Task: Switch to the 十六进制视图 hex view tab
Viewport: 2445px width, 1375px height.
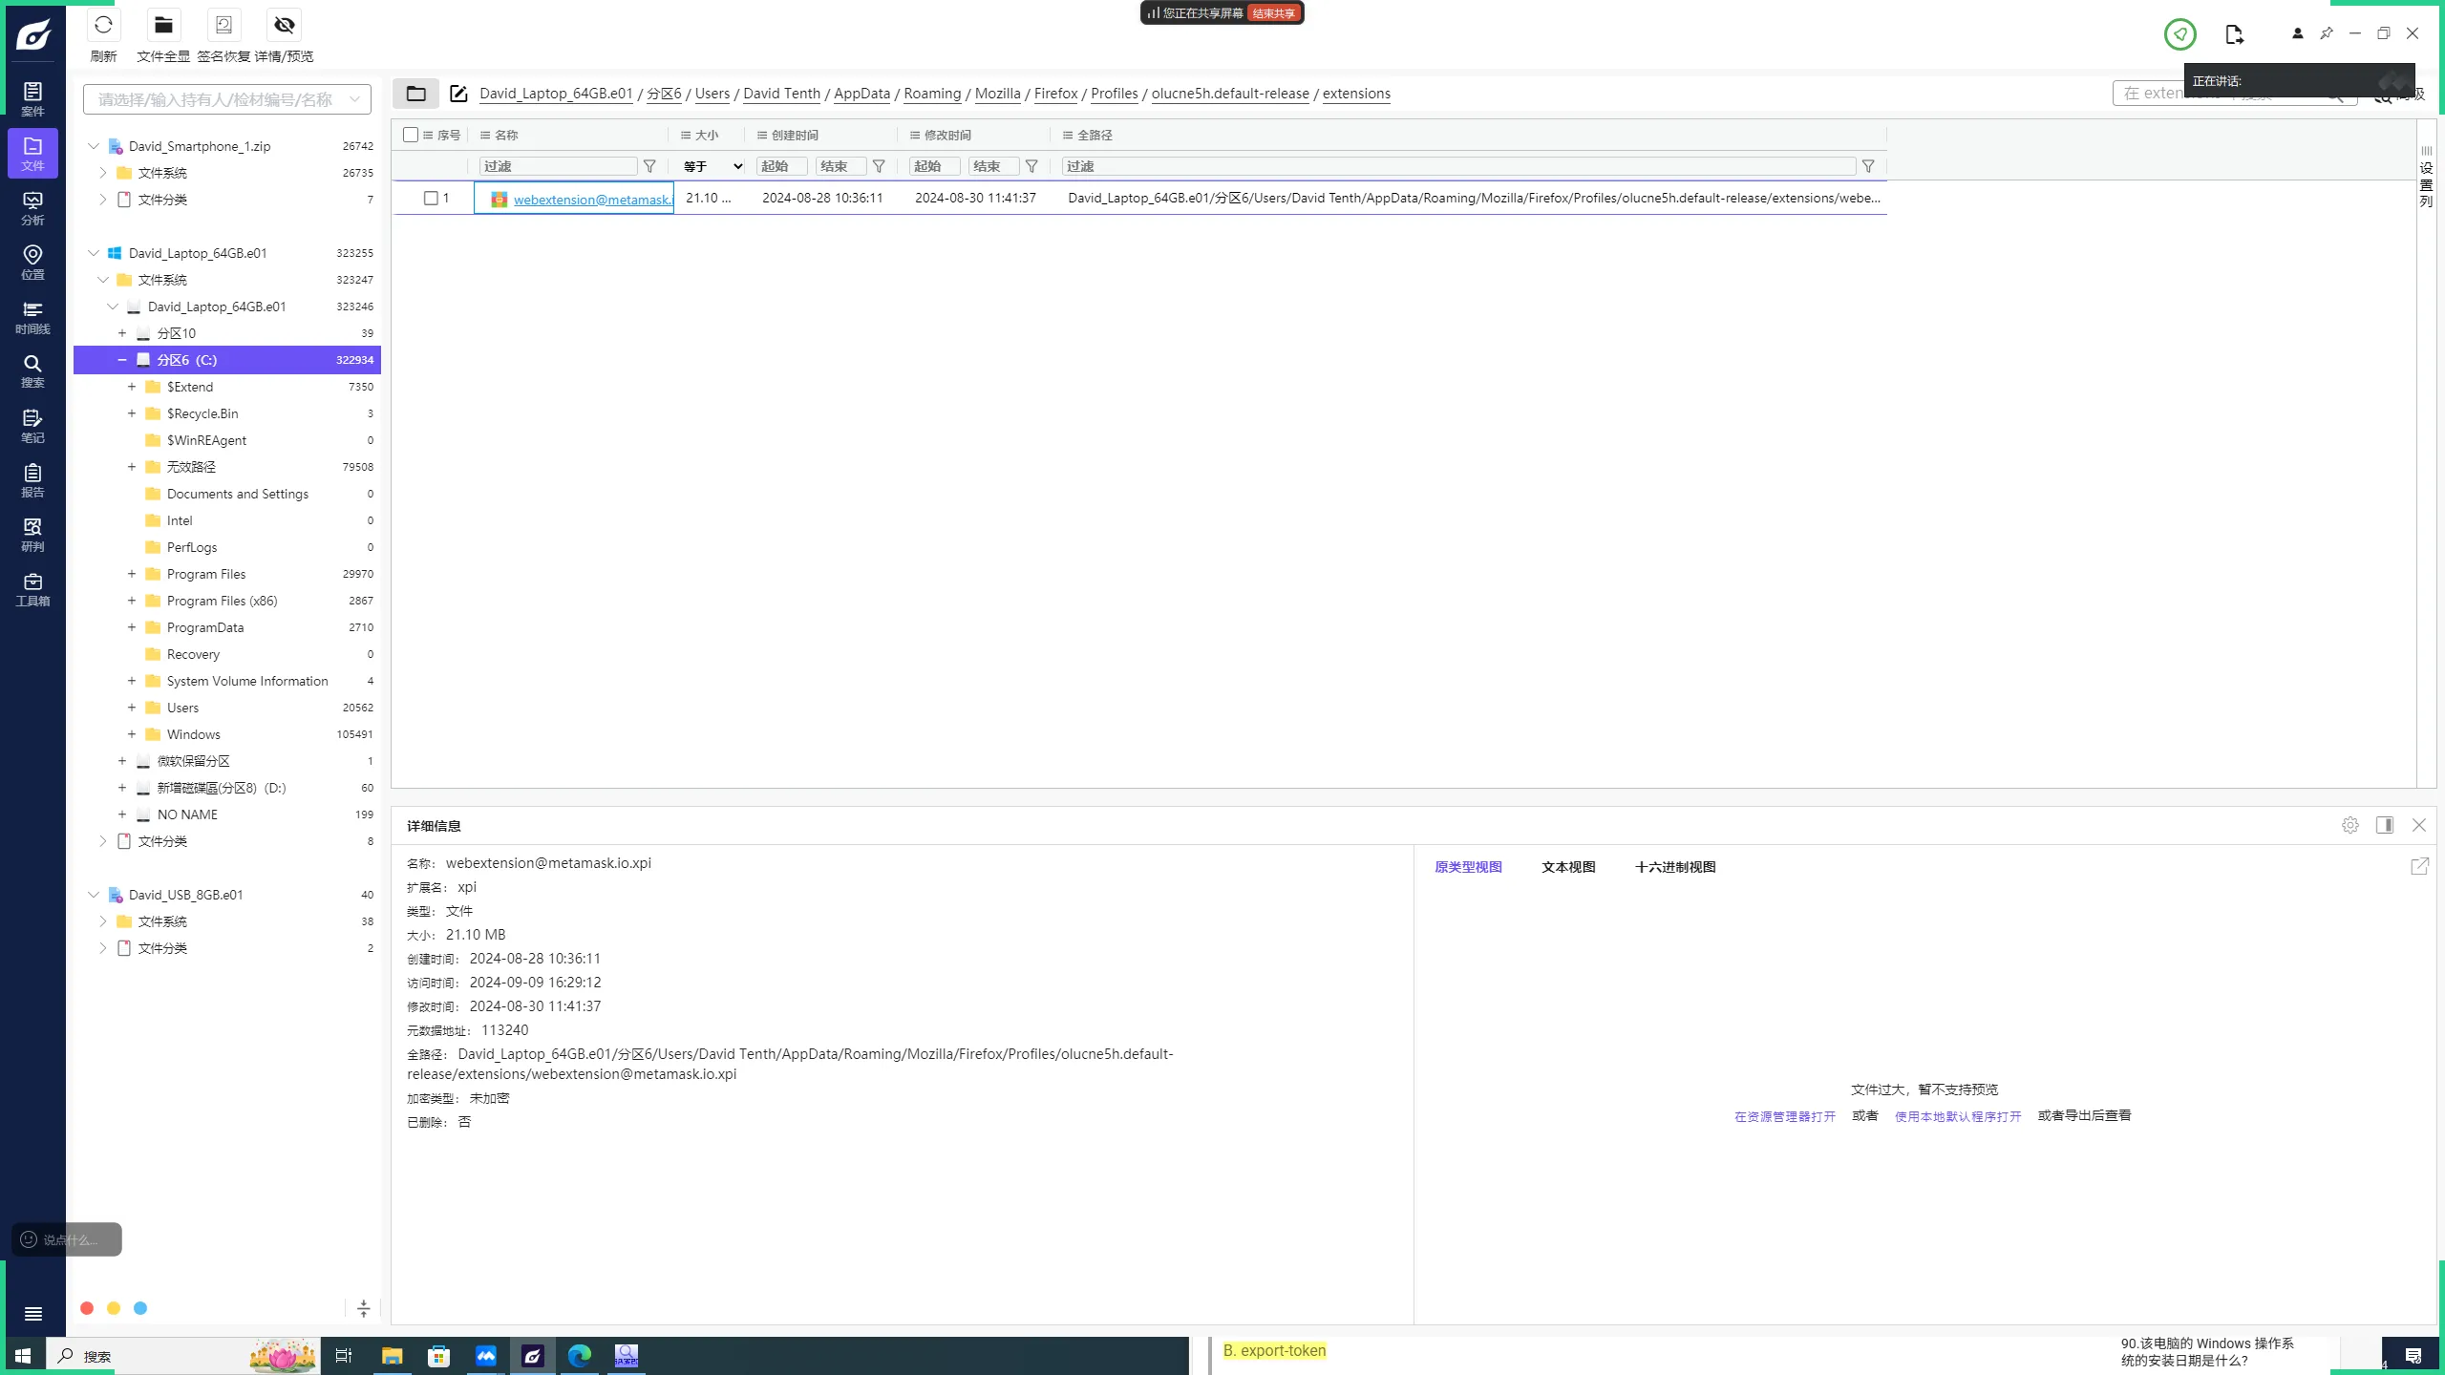Action: pyautogui.click(x=1675, y=867)
